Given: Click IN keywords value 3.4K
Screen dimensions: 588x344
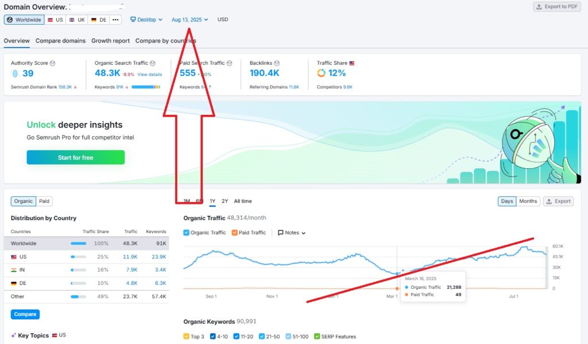Looking at the screenshot, I should (x=161, y=270).
